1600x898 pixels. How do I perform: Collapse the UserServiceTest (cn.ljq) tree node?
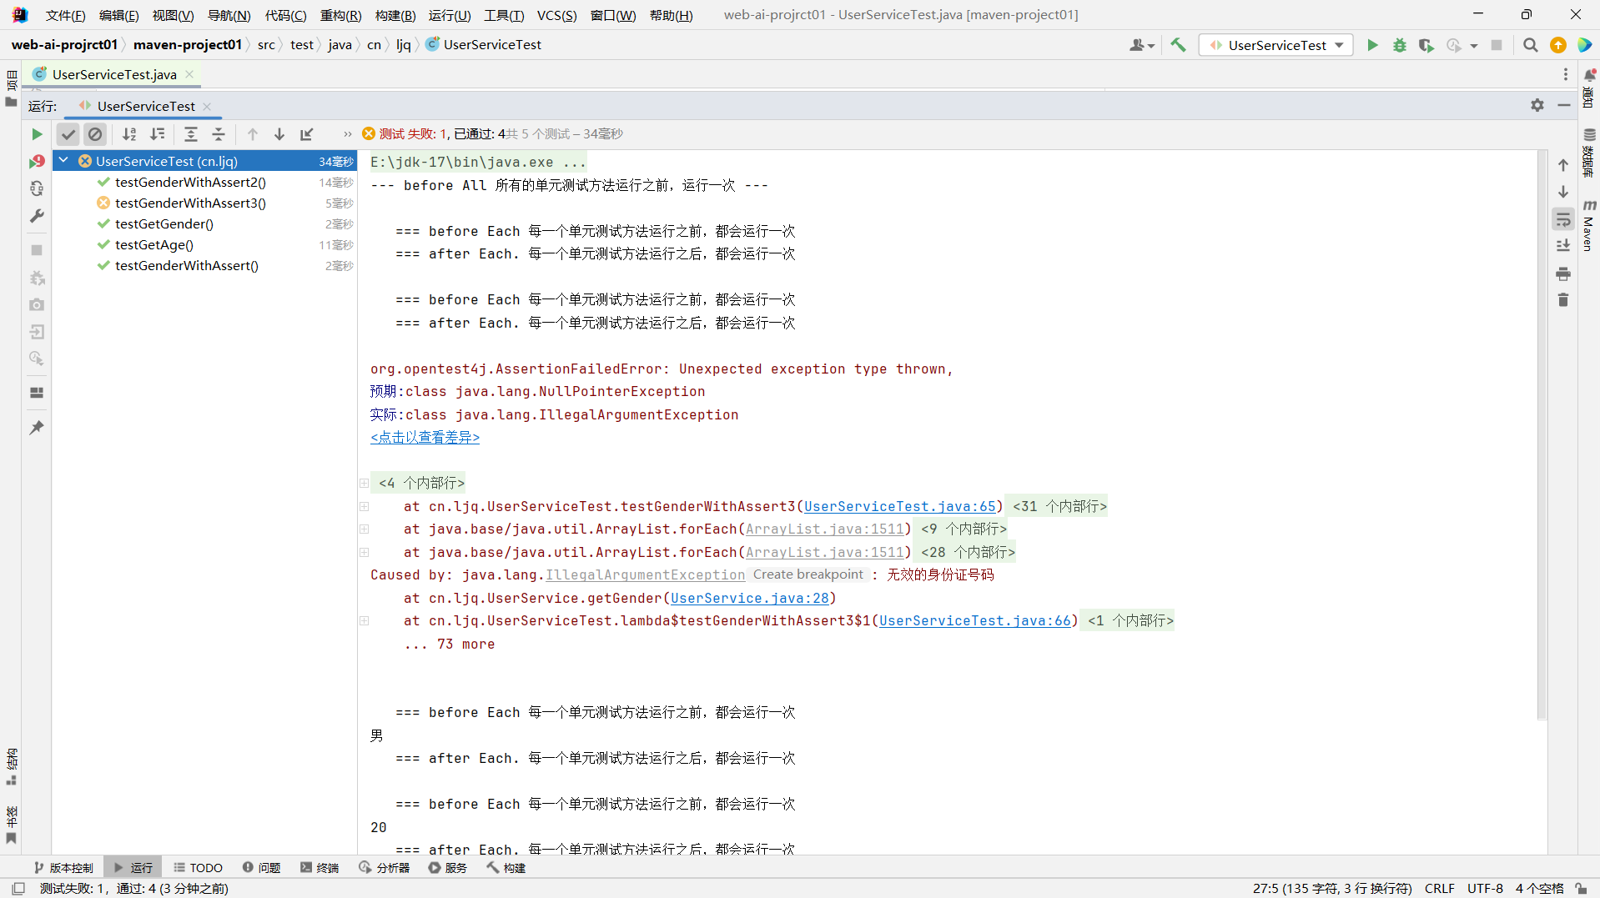coord(63,161)
